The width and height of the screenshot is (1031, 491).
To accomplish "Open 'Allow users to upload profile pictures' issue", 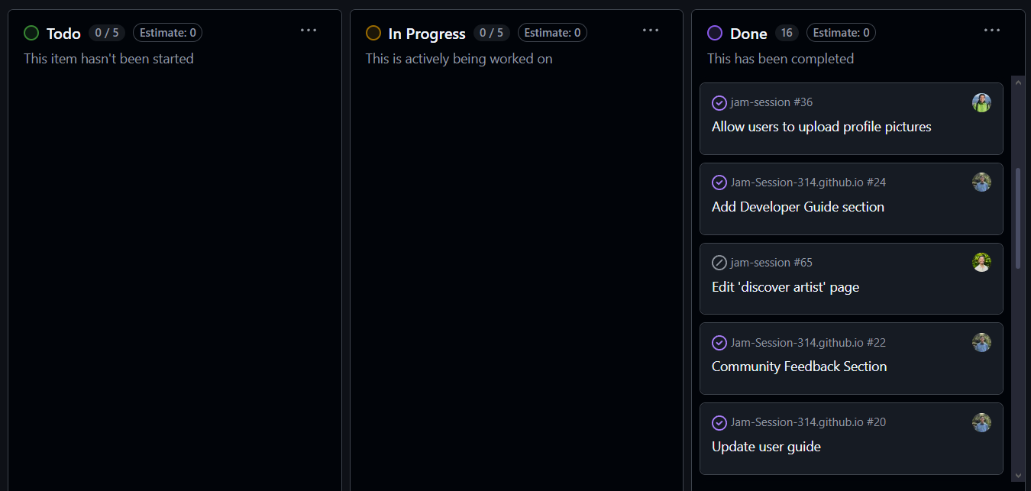I will click(821, 127).
